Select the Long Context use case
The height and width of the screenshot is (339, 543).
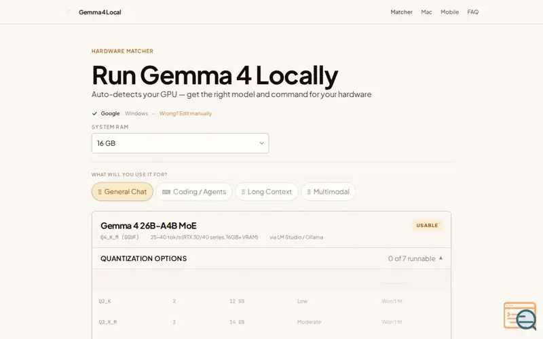[x=266, y=192]
